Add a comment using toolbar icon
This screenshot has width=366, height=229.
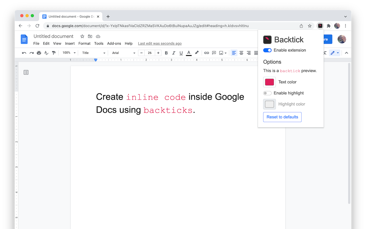coord(214,53)
